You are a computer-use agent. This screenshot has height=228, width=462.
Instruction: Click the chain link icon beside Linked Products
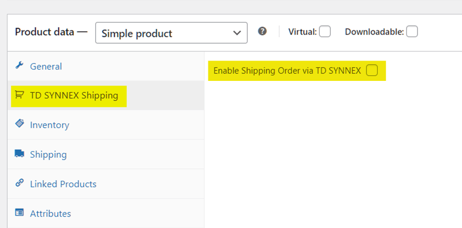coord(19,183)
